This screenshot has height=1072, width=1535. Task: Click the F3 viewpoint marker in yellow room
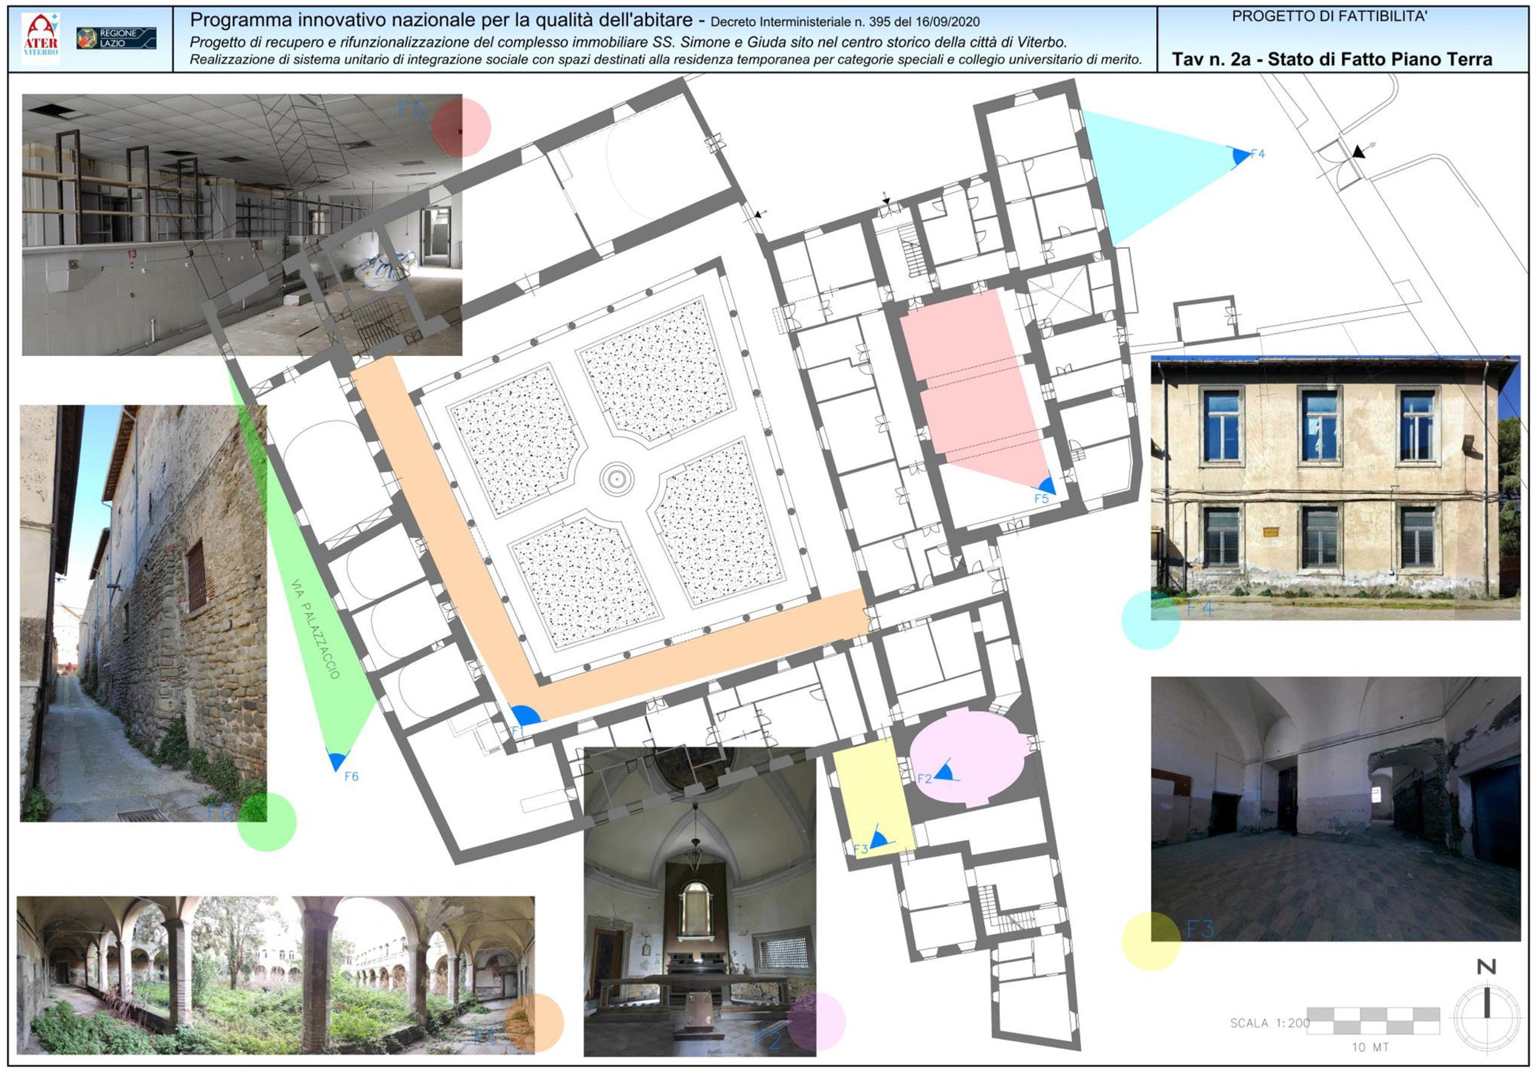[878, 839]
